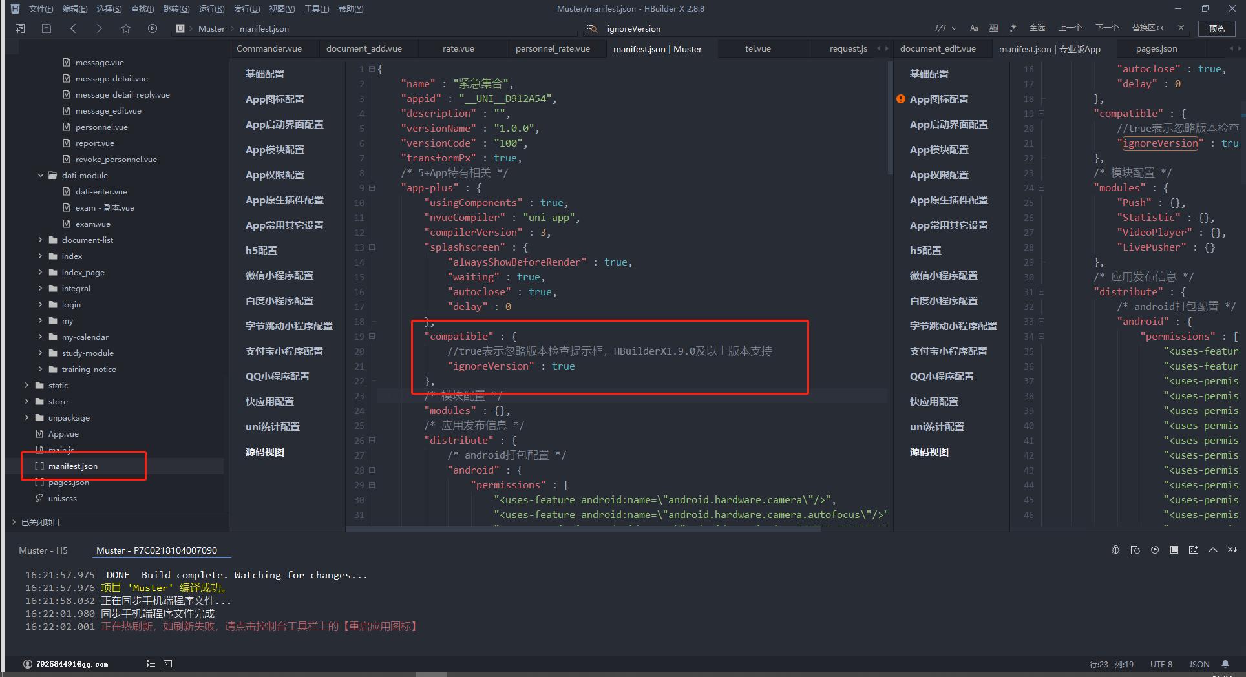
Task: Select 源码视图 in the left manifest panel
Action: [x=265, y=452]
